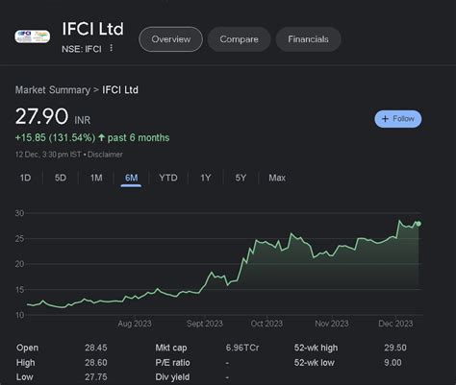Image resolution: width=456 pixels, height=385 pixels.
Task: Click the current price marker dot on chart
Action: 418,224
